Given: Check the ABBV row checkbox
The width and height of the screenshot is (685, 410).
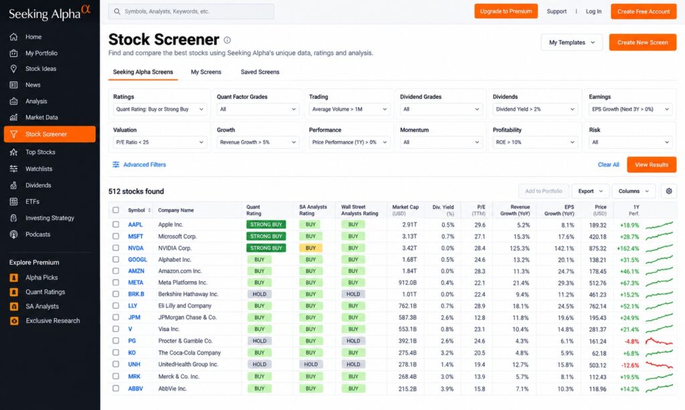Looking at the screenshot, I should point(116,388).
